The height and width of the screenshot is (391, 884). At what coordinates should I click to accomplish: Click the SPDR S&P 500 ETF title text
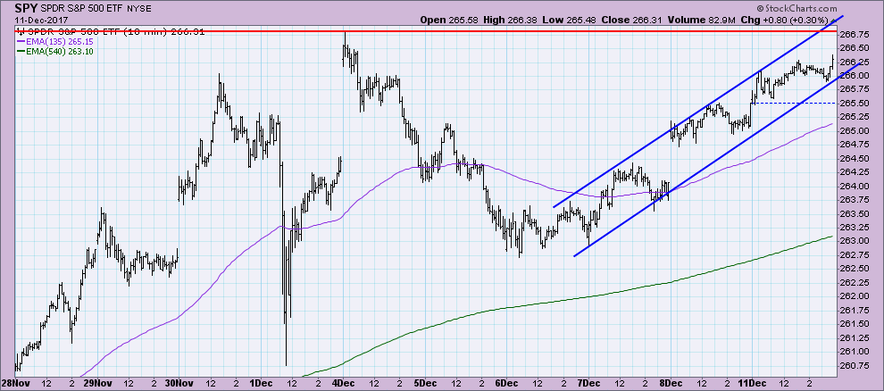84,10
